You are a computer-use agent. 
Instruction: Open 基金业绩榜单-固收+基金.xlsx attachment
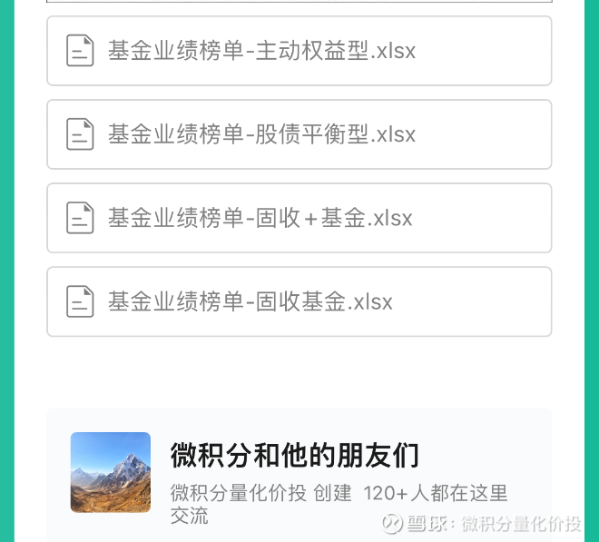[260, 218]
